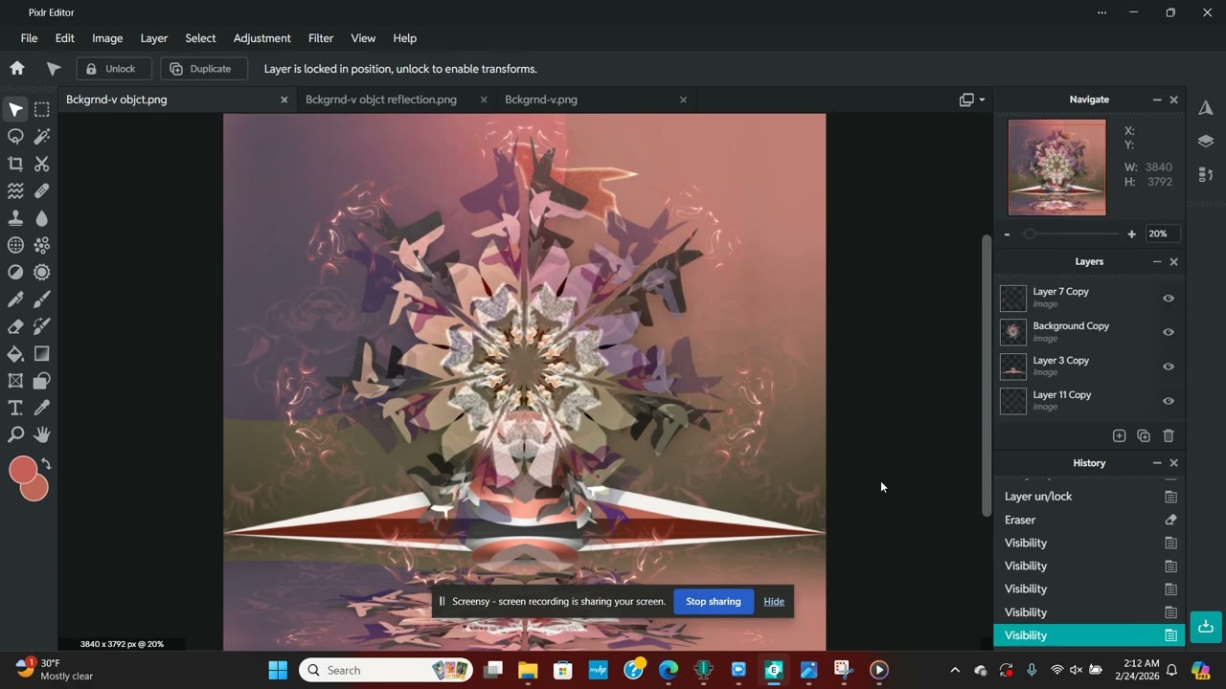The height and width of the screenshot is (689, 1226).
Task: Collapse the History panel with minimize dash
Action: point(1157,463)
